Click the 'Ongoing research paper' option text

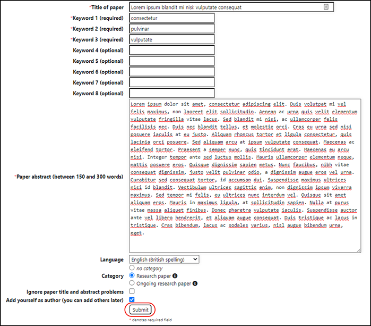[x=163, y=283]
